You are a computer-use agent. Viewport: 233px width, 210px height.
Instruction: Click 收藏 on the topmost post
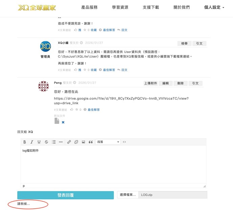click(94, 30)
